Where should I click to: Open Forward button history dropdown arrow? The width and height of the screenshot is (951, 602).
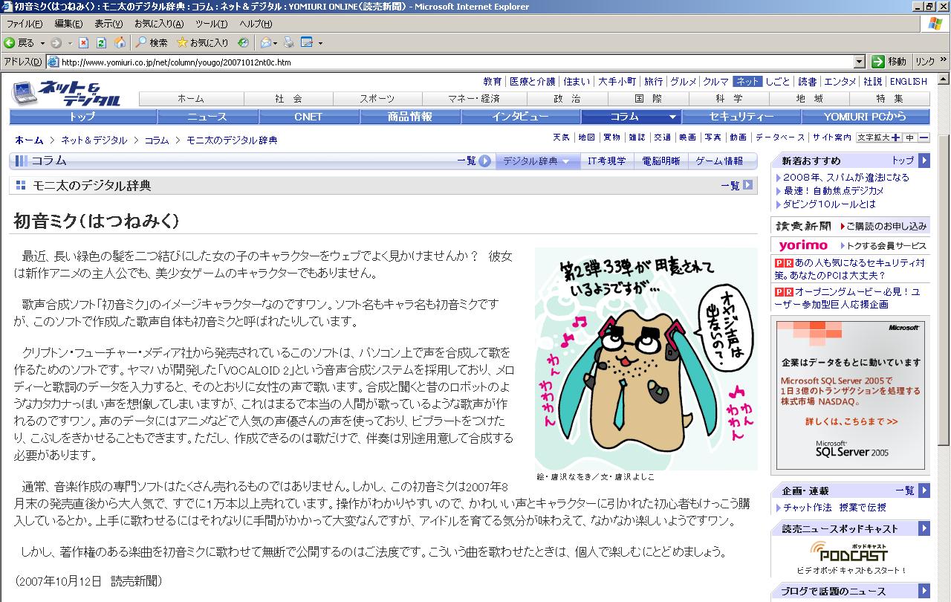tap(70, 43)
